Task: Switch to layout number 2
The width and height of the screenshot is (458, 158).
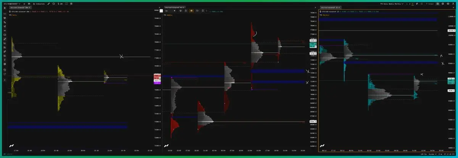Action: click(x=410, y=4)
